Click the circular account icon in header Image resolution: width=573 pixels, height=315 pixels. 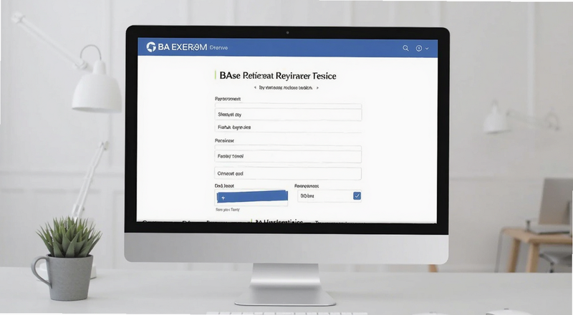click(419, 48)
